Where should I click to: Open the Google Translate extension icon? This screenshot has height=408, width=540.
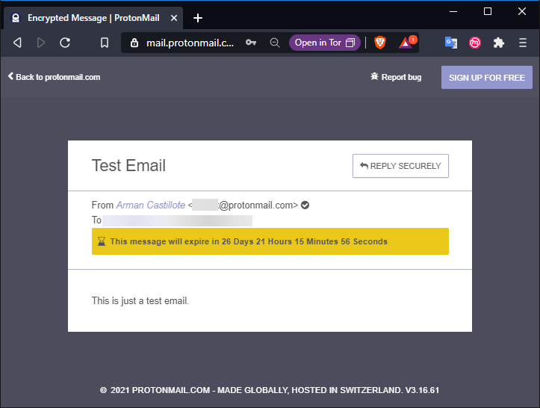pyautogui.click(x=451, y=43)
